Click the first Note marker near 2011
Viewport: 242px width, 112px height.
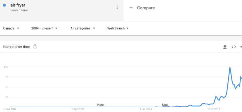tap(101, 105)
